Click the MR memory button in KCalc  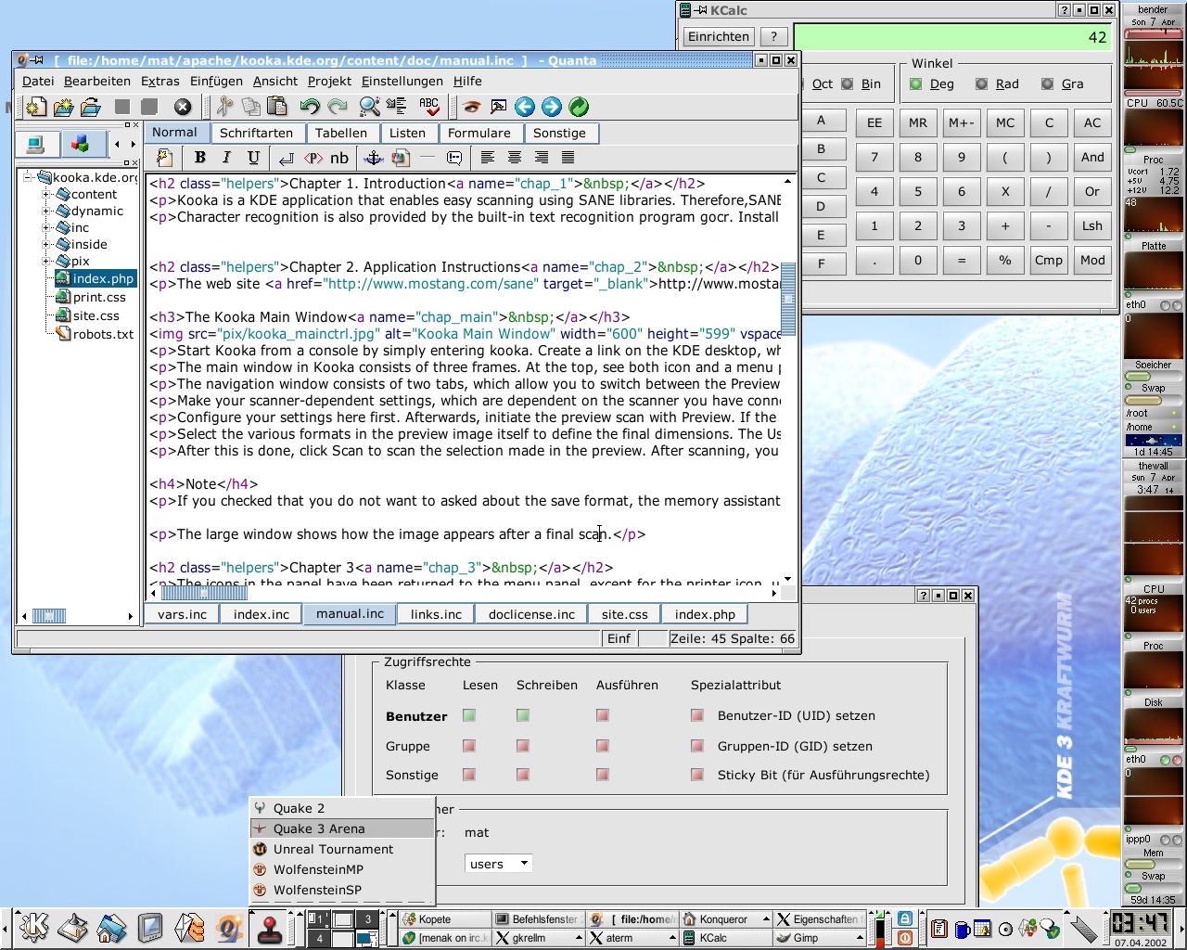point(918,122)
